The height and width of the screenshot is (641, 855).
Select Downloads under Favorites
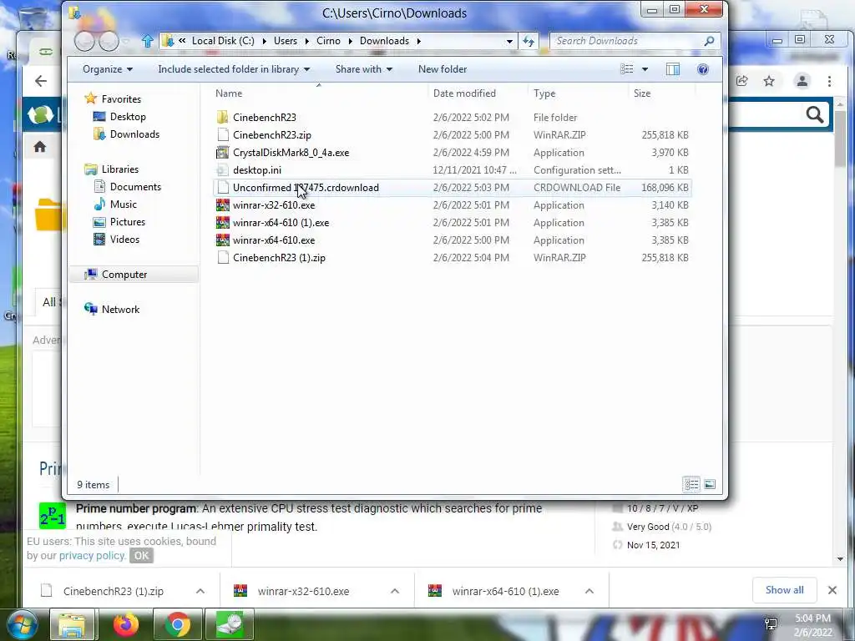click(134, 134)
